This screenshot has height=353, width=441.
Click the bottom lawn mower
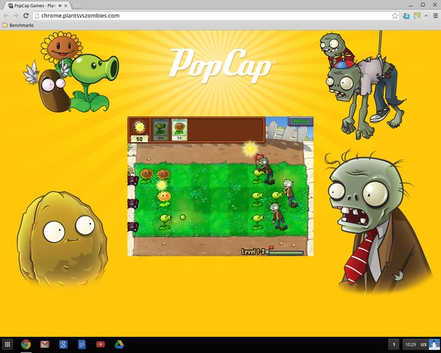tap(133, 227)
